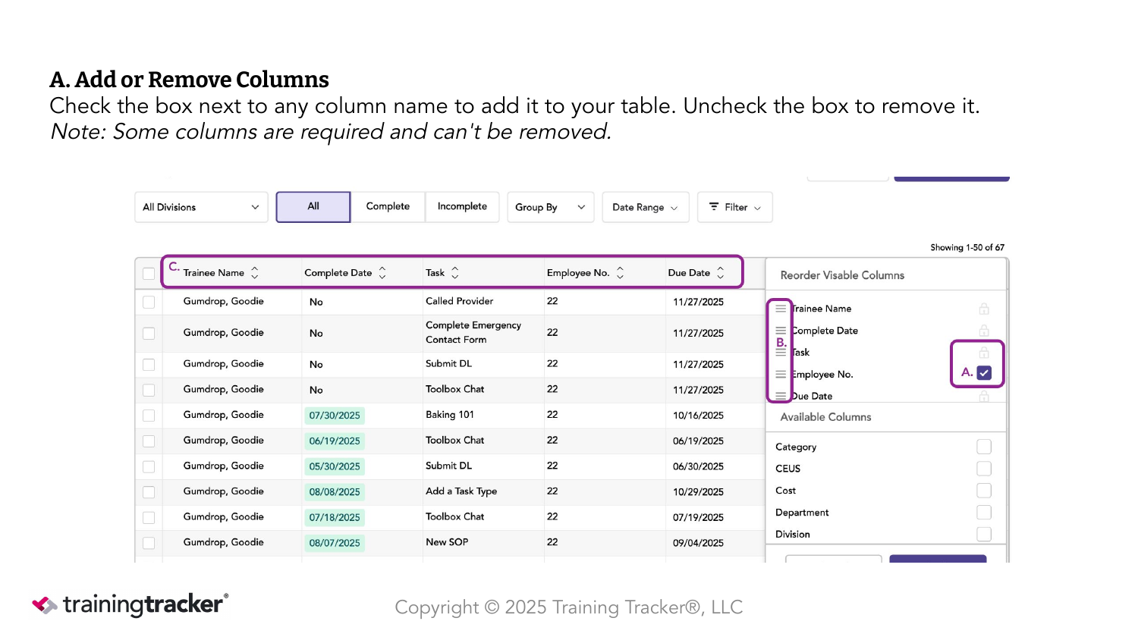Screen dimensions: 1138x640
Task: Click the Training Tracker logo
Action: pyautogui.click(x=130, y=604)
